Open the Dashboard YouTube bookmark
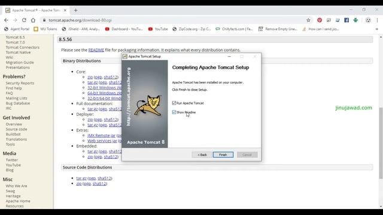Screen dimensions: 383x215 (124, 29)
